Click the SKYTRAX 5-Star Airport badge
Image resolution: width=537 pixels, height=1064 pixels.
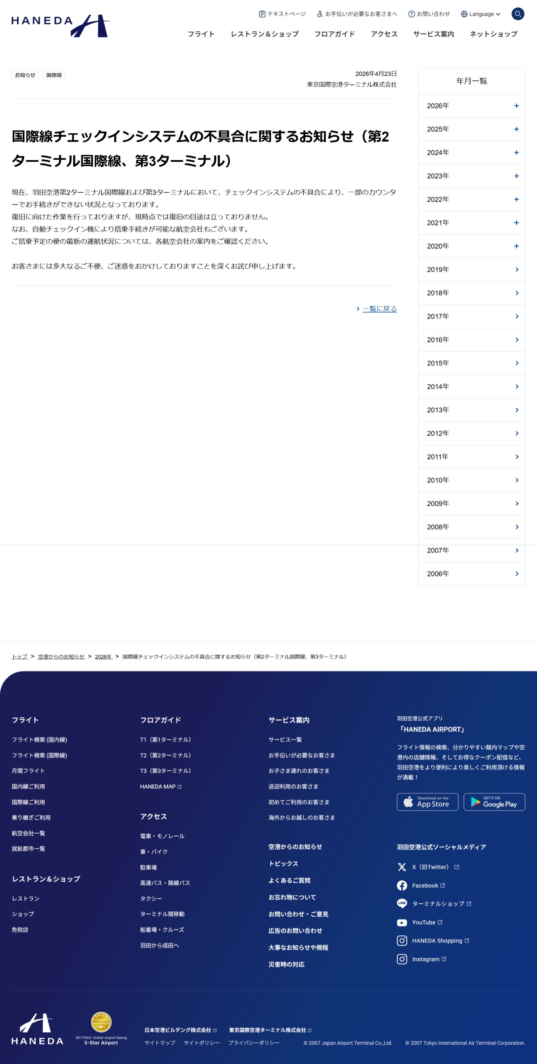101,1028
